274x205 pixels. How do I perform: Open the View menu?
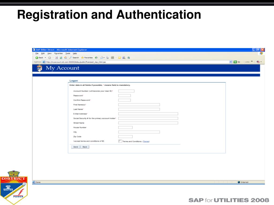click(x=50, y=53)
